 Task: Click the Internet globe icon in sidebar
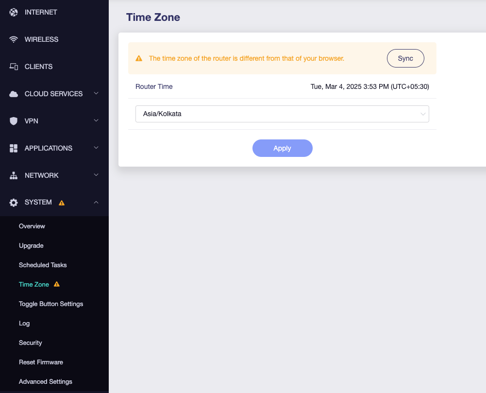click(x=13, y=12)
